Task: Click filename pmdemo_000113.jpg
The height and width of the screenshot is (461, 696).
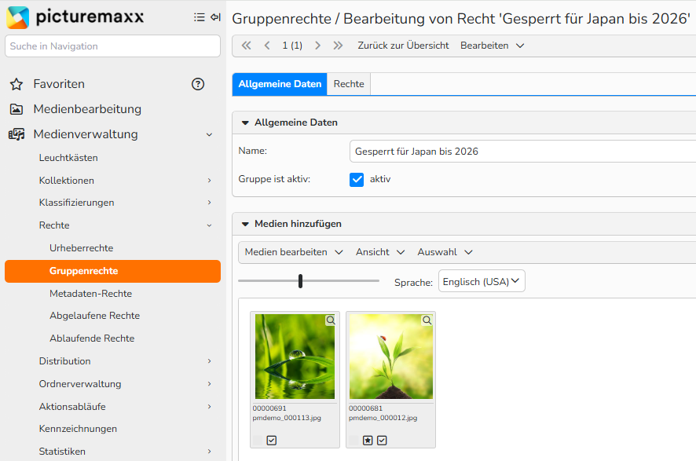Action: [x=287, y=418]
